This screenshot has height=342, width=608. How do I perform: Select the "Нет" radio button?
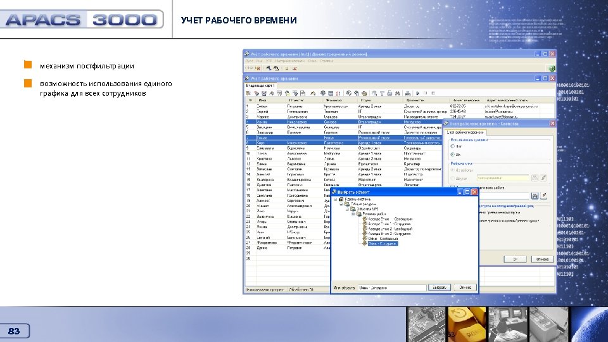click(452, 146)
